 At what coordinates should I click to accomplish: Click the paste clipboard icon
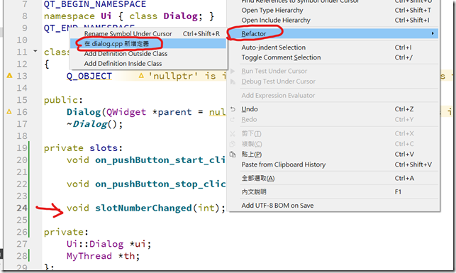(x=233, y=154)
